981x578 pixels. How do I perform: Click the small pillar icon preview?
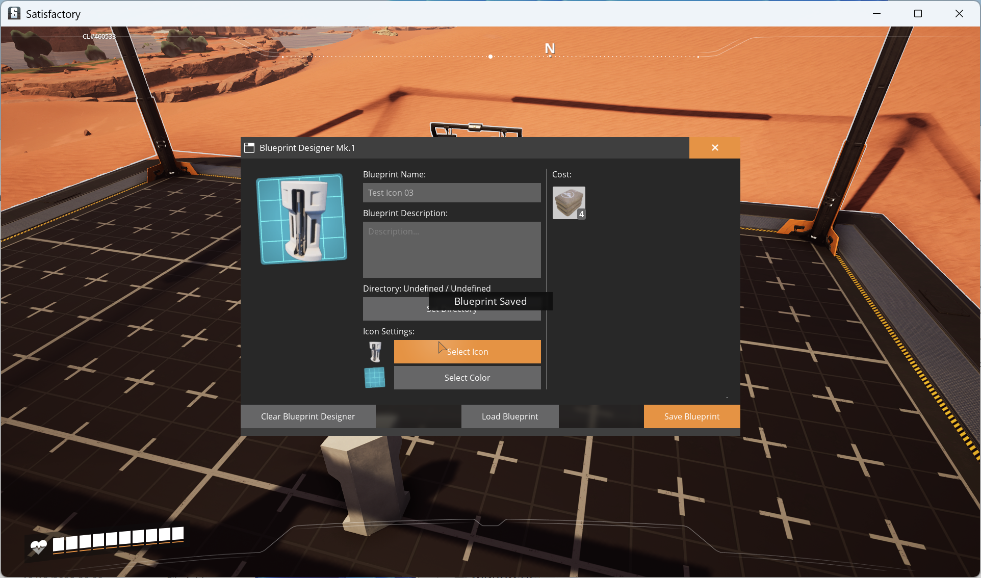tap(375, 352)
